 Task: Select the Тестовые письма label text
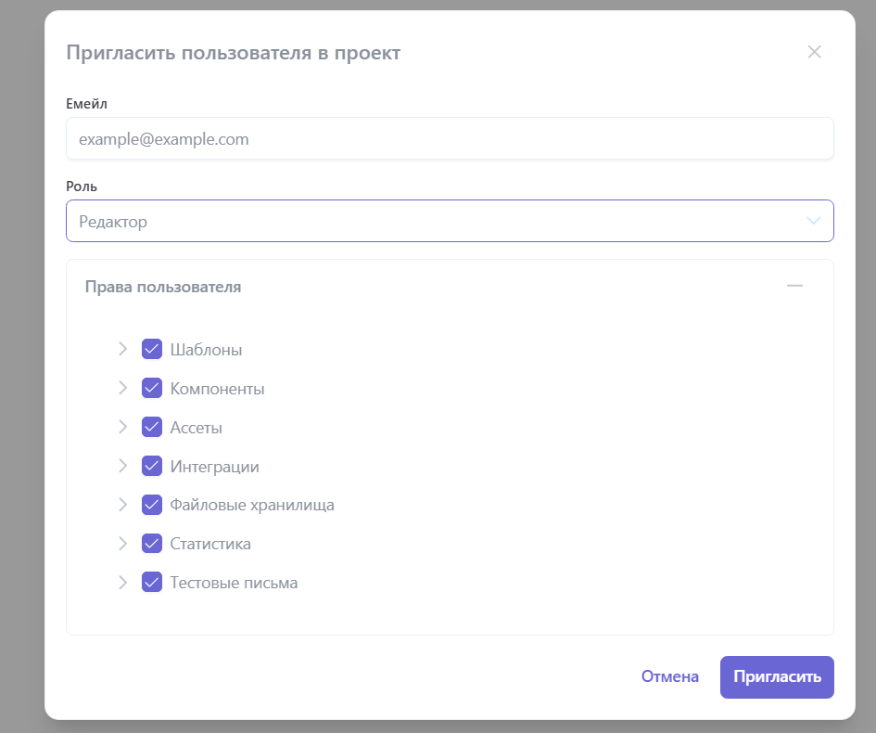[234, 583]
